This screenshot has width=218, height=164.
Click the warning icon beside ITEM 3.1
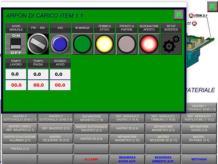coord(191,15)
